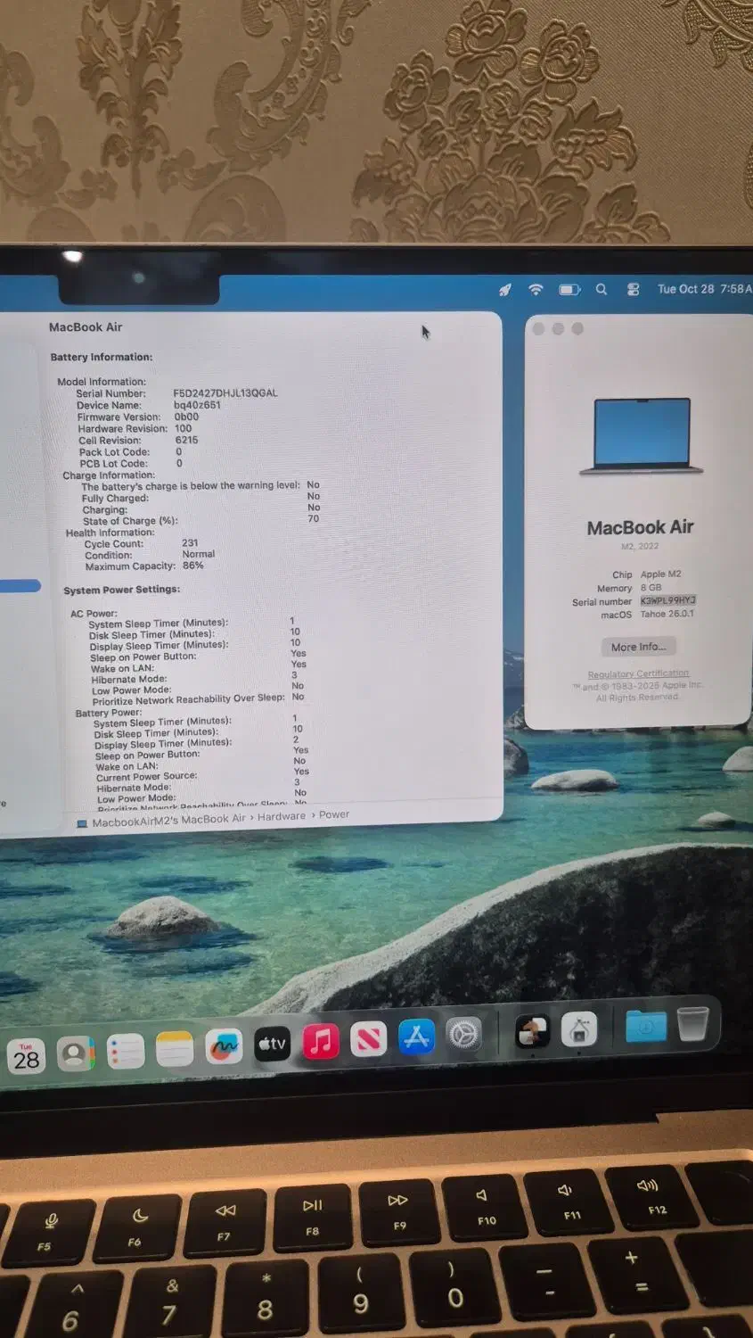The height and width of the screenshot is (1338, 753).
Task: Click the More Info button
Action: point(638,646)
